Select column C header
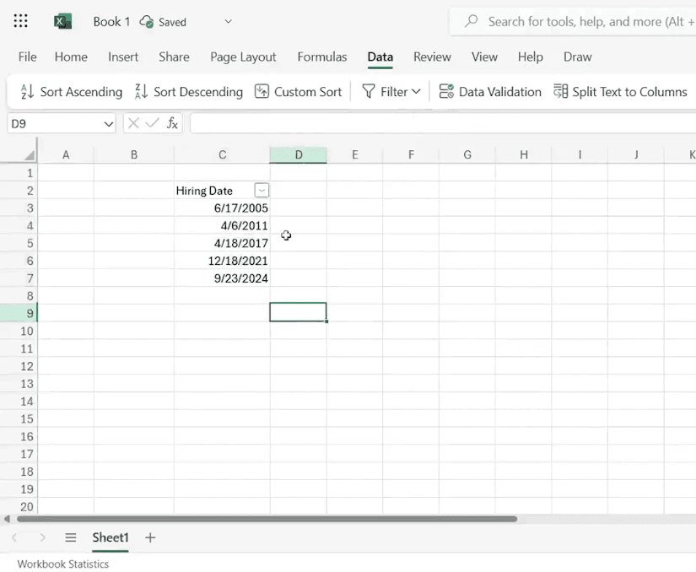Screen dimensions: 696x572 pos(222,155)
